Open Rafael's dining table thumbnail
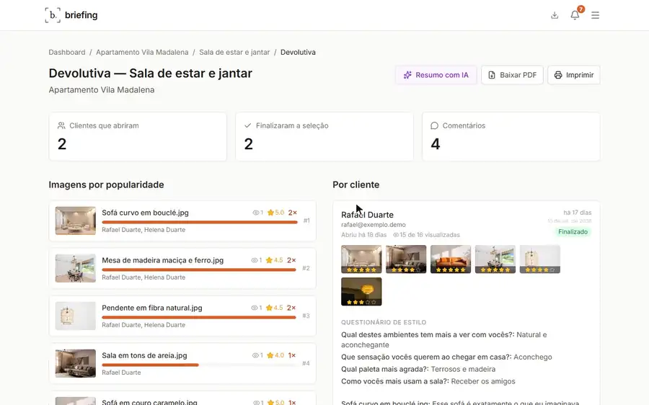This screenshot has width=649, height=405. (495, 259)
